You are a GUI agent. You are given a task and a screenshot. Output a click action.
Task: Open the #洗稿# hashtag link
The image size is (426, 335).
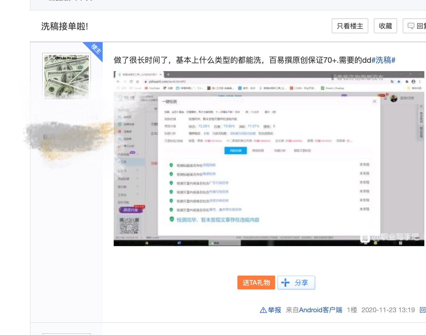coord(384,60)
